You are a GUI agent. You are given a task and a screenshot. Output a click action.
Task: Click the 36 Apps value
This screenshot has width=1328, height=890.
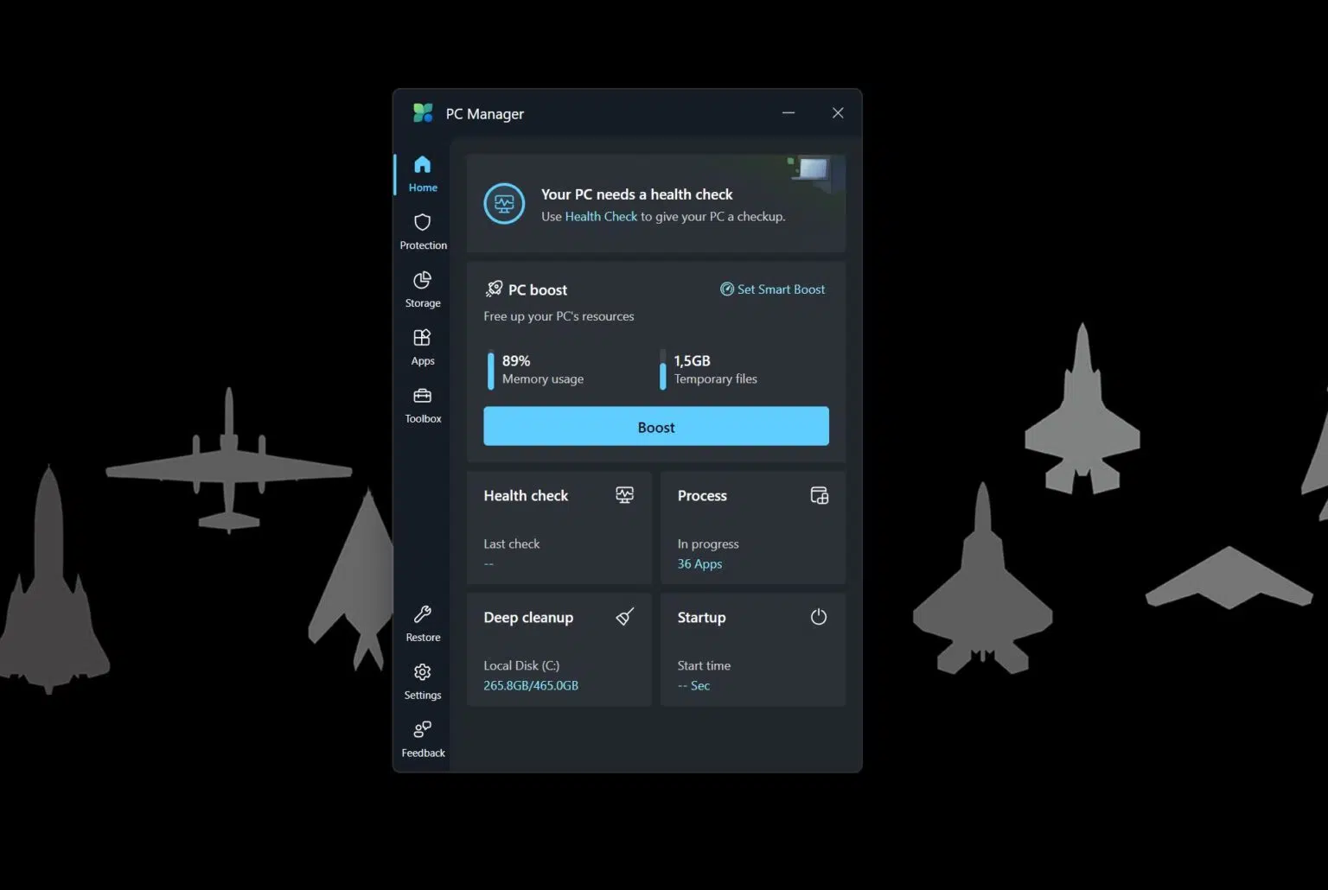pyautogui.click(x=699, y=564)
